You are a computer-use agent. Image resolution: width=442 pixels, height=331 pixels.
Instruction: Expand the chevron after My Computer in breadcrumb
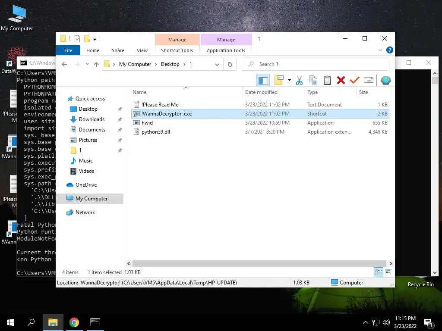pyautogui.click(x=156, y=64)
